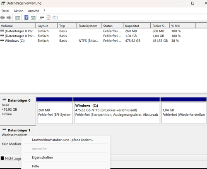This screenshot has width=207, height=169.
Task: Select the Windows (C:) partition block
Action: coord(116,110)
